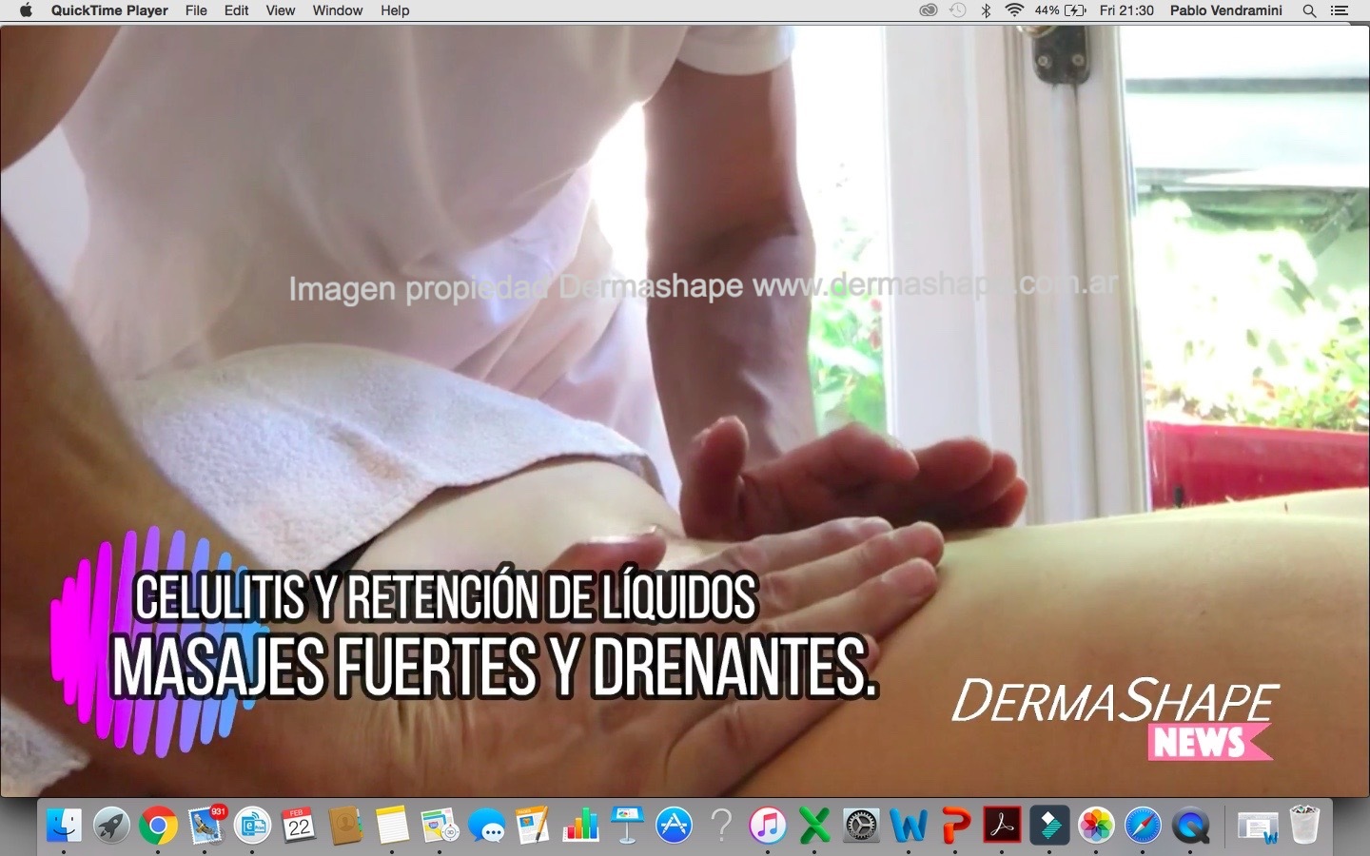Open Notification Center list icon
The height and width of the screenshot is (856, 1370).
pyautogui.click(x=1340, y=10)
